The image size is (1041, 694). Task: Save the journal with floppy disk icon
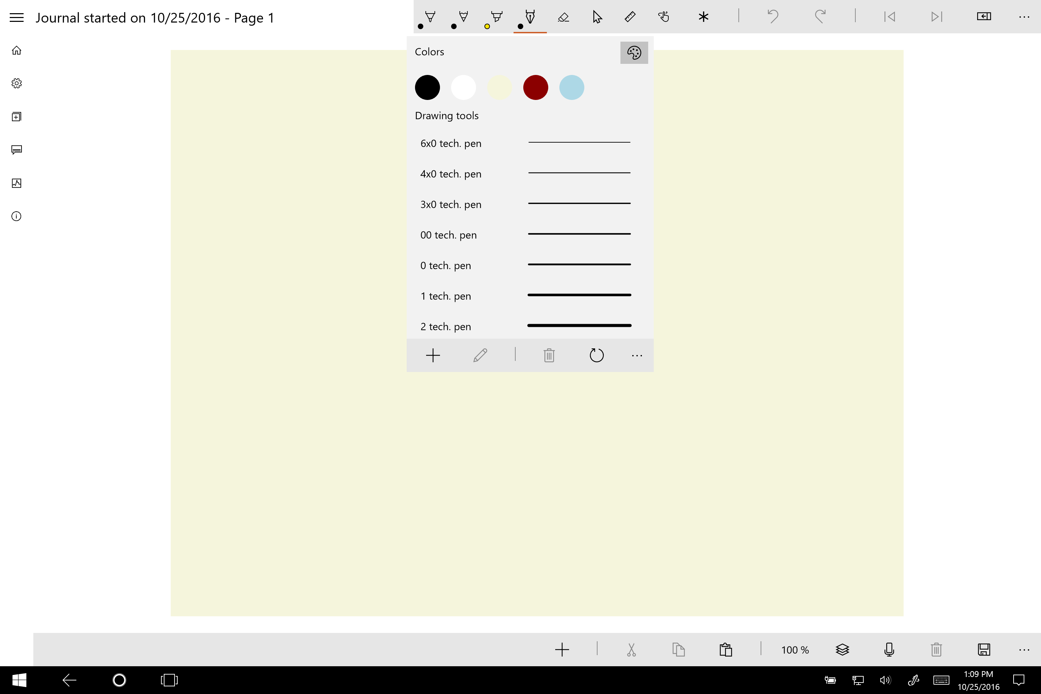(x=983, y=649)
